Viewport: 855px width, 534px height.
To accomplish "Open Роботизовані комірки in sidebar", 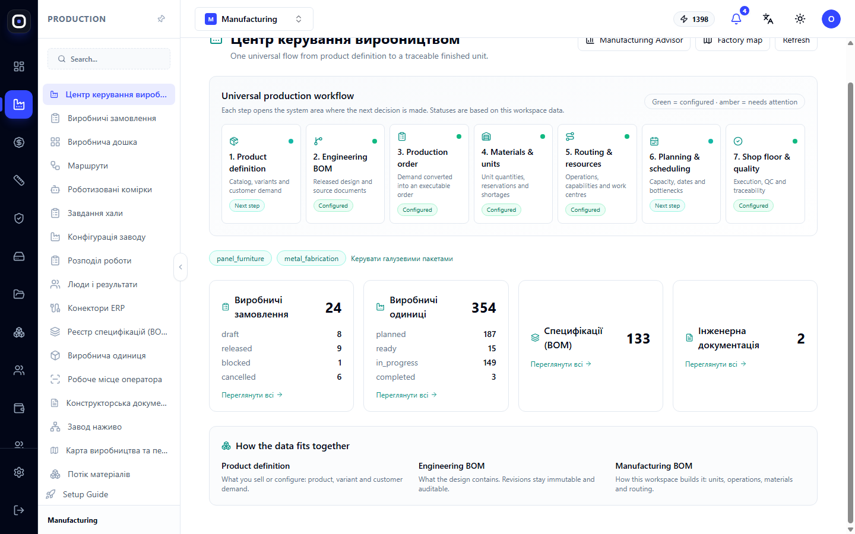I will tap(109, 189).
